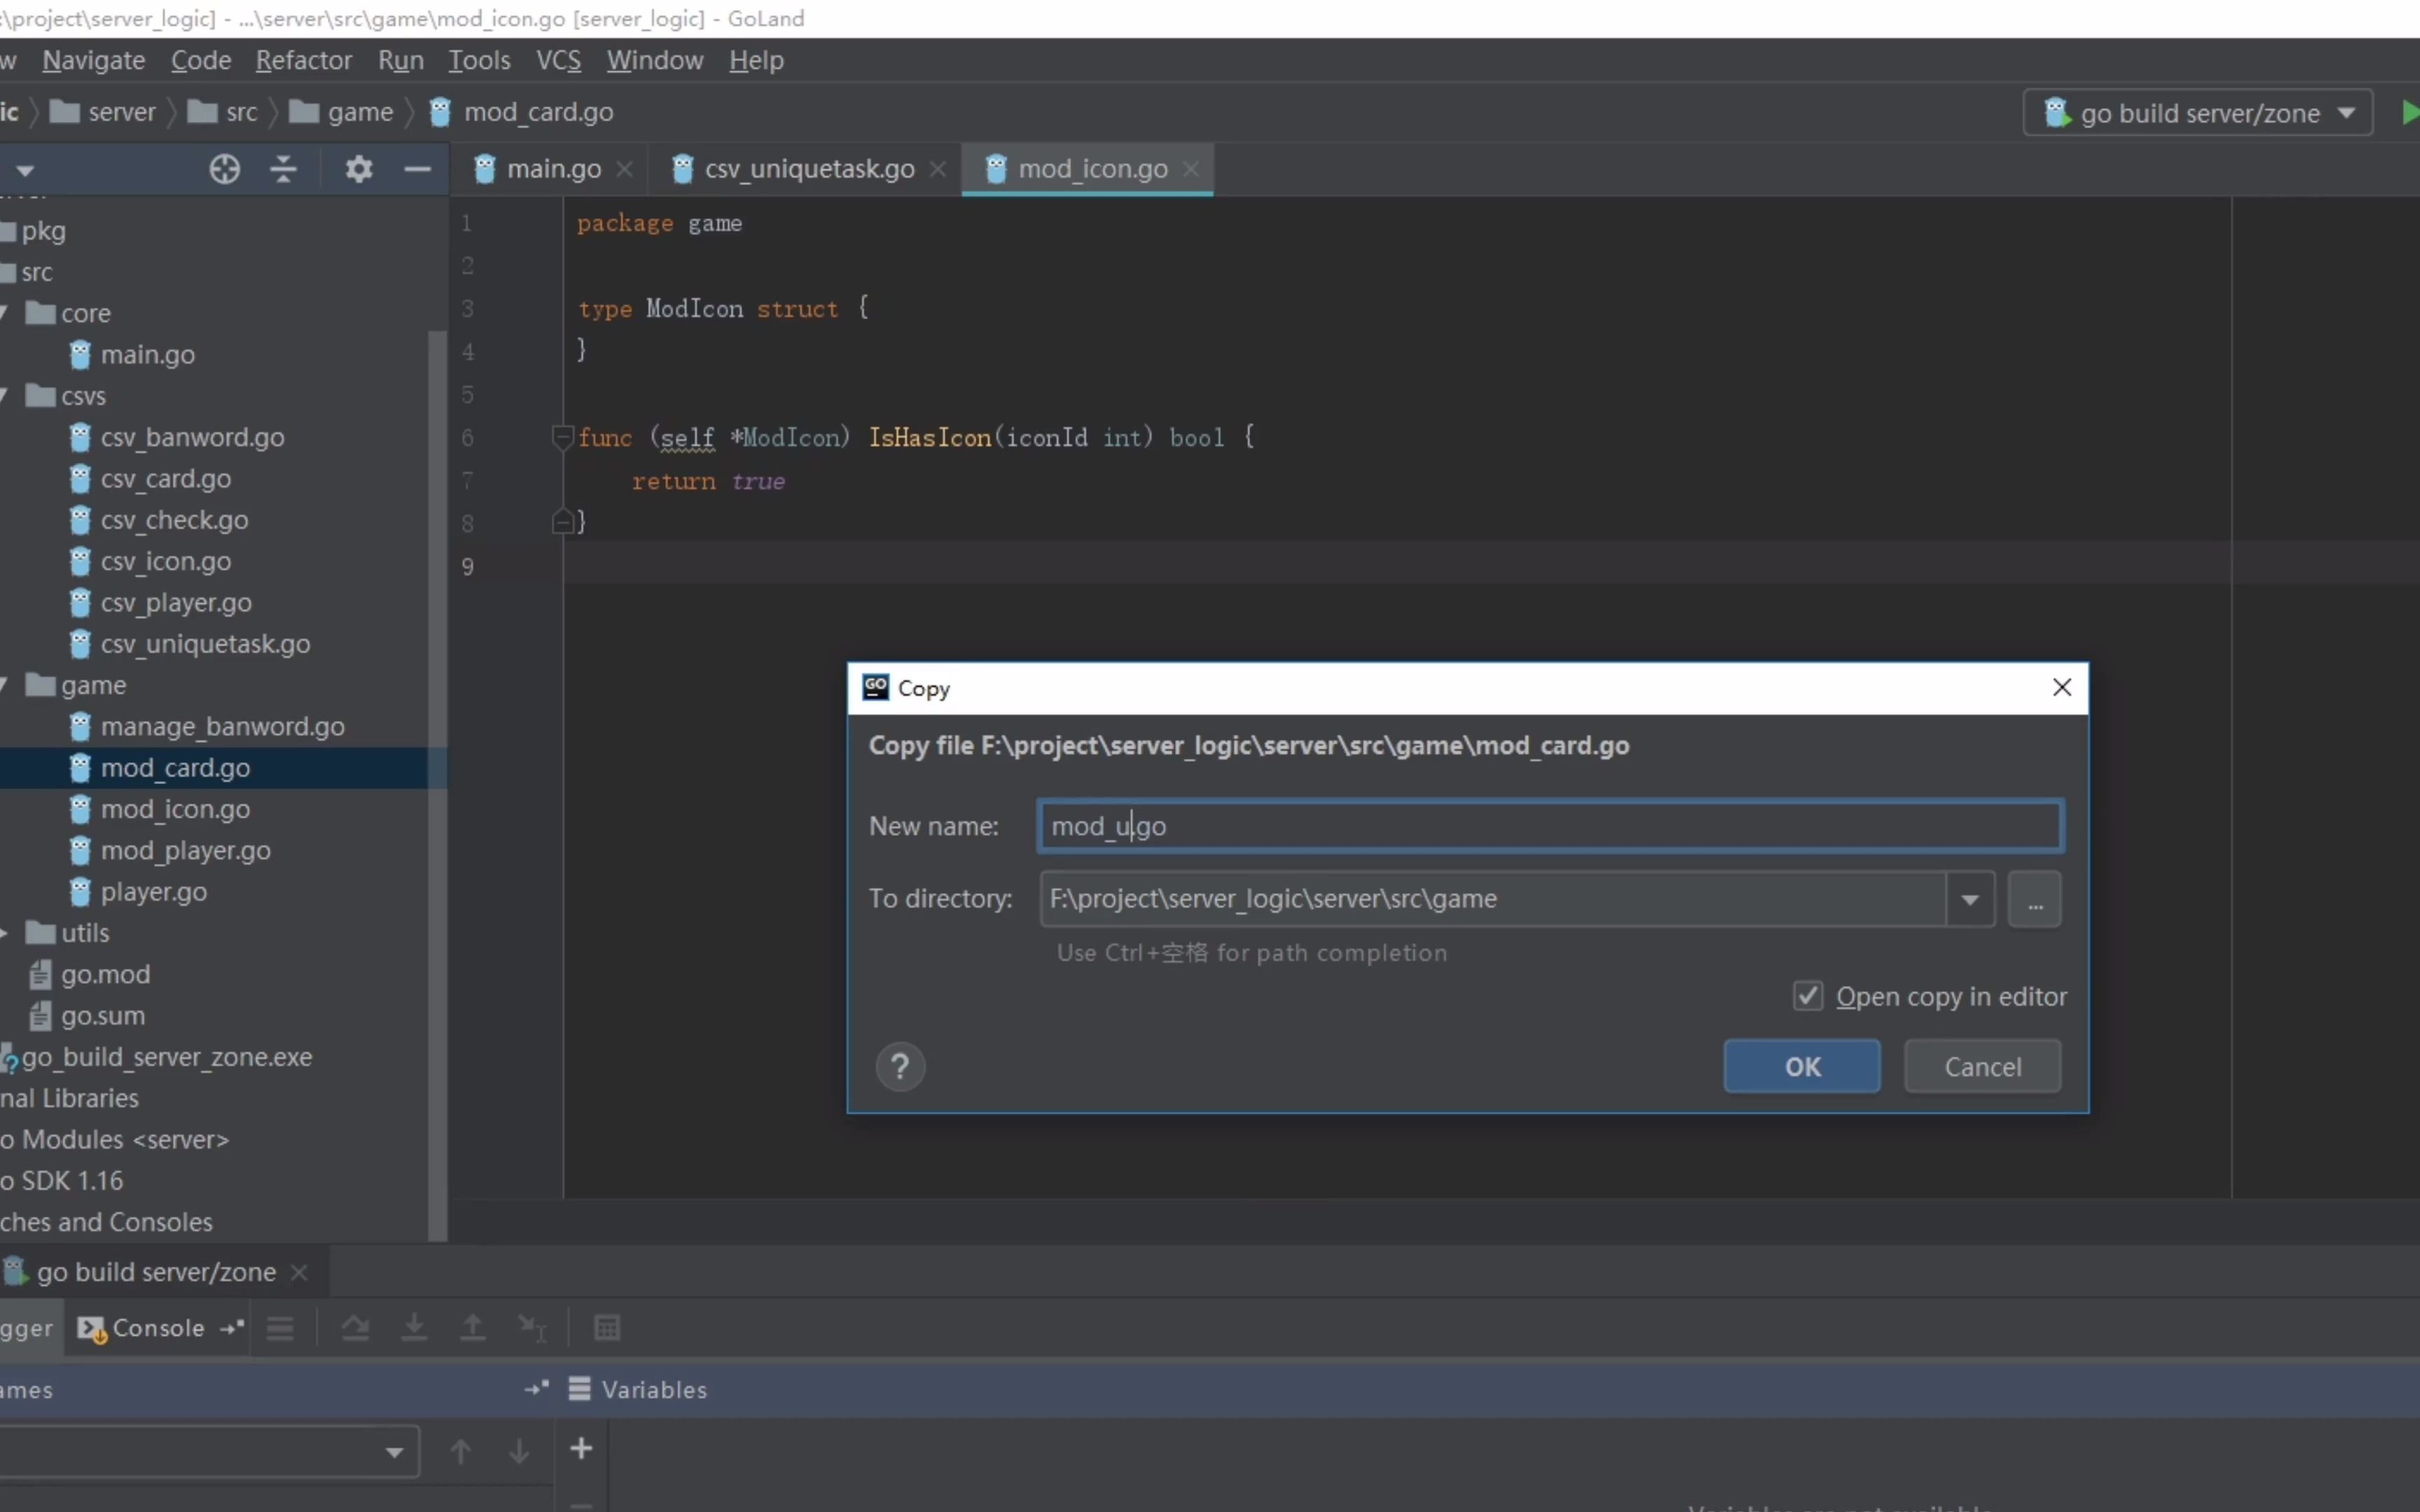Open project panel settings gear
Screen dimensions: 2420x1512
click(x=359, y=169)
